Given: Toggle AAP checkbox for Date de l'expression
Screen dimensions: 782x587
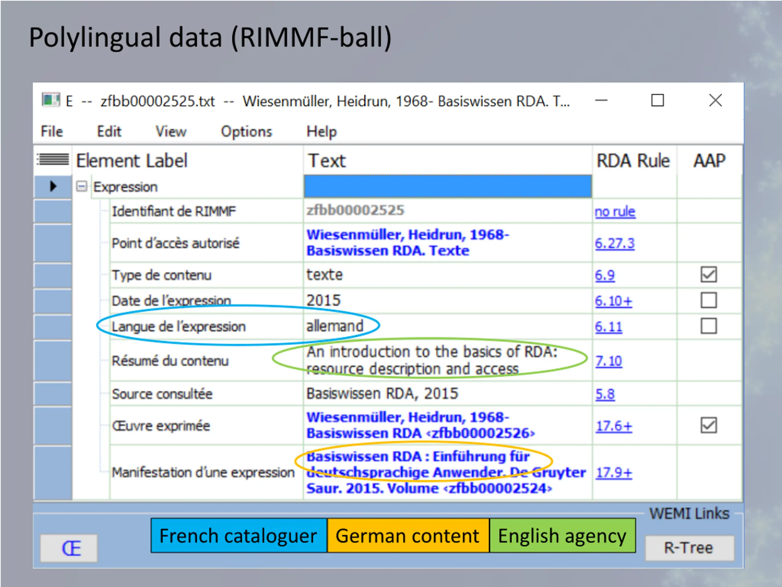Looking at the screenshot, I should pyautogui.click(x=708, y=301).
